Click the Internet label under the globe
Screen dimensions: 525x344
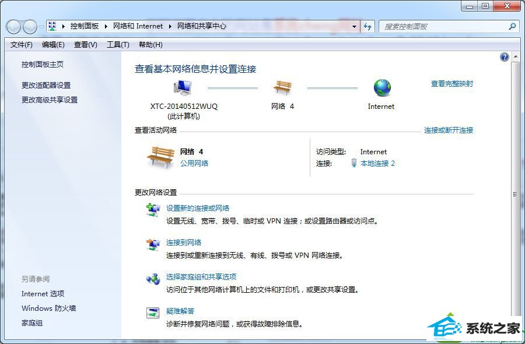coord(381,107)
